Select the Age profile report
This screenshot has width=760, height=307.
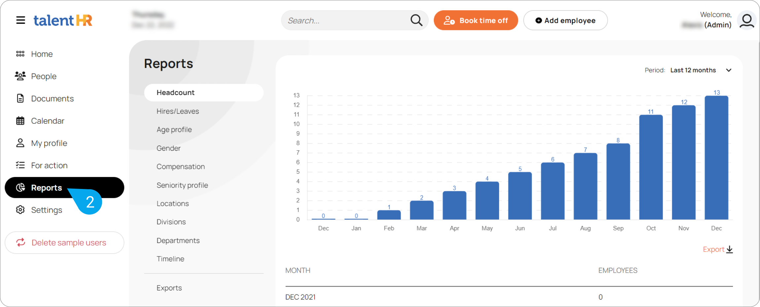click(x=174, y=130)
